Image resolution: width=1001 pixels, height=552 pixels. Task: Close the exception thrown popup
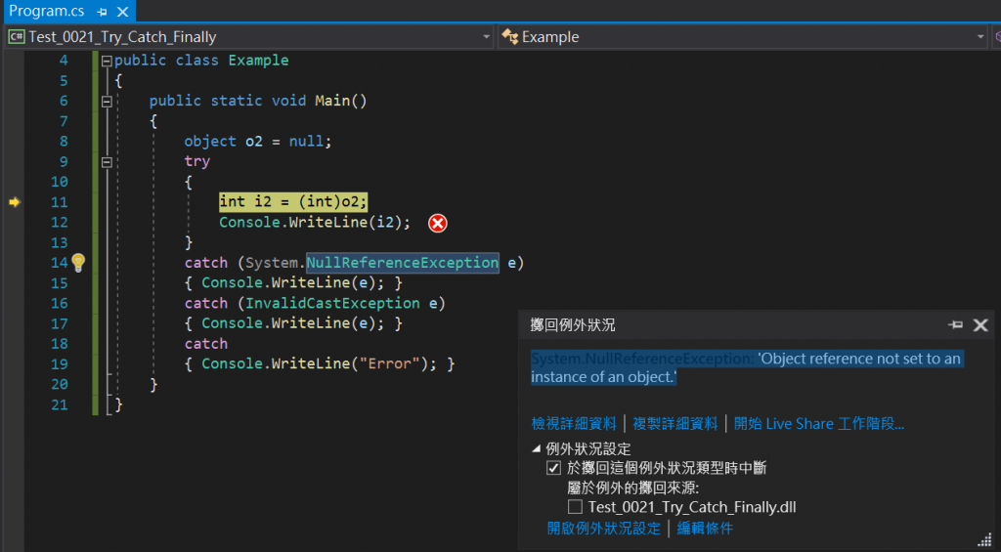[979, 325]
